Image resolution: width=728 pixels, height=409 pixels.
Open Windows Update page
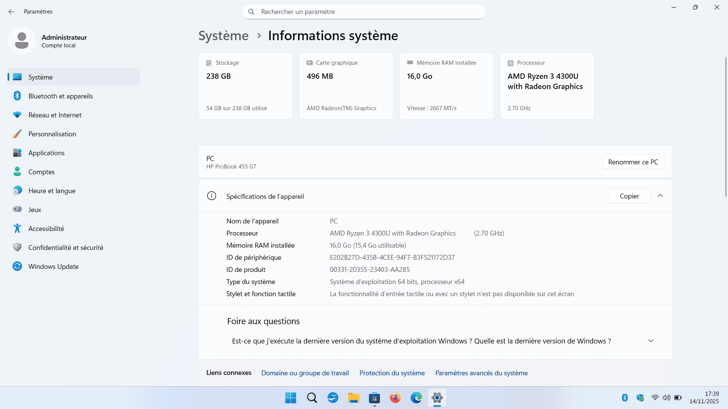[x=53, y=267]
